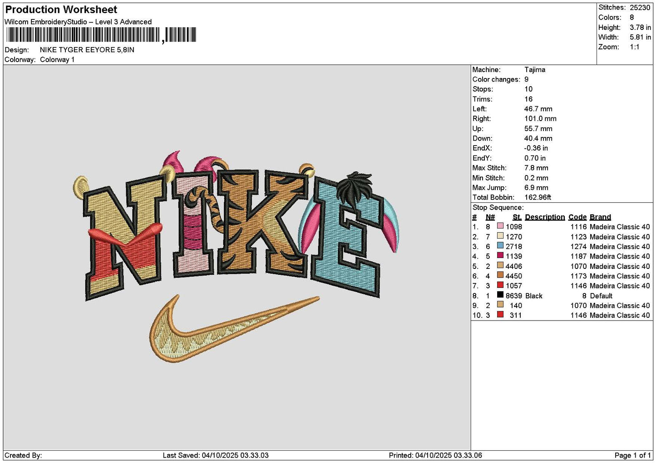
Task: Click the EndX value -0.36 in
Action: (x=536, y=148)
